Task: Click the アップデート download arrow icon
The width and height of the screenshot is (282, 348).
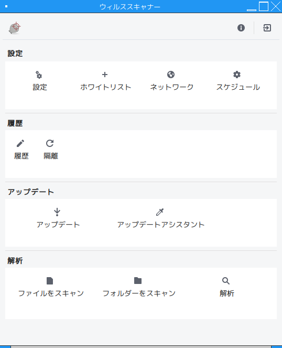Action: click(x=57, y=212)
